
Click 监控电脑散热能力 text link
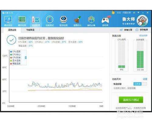click(x=124, y=108)
